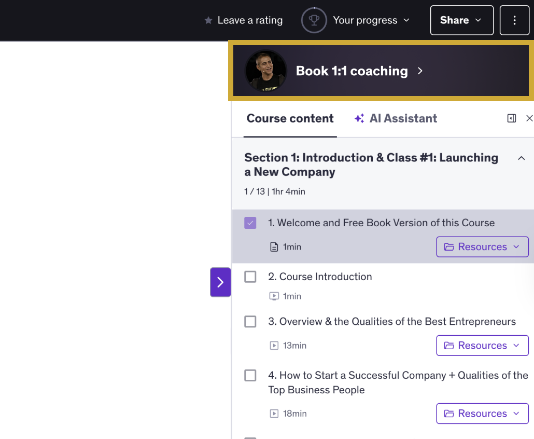Image resolution: width=534 pixels, height=439 pixels.
Task: Click the video play icon under Course Introduction
Action: 274,296
